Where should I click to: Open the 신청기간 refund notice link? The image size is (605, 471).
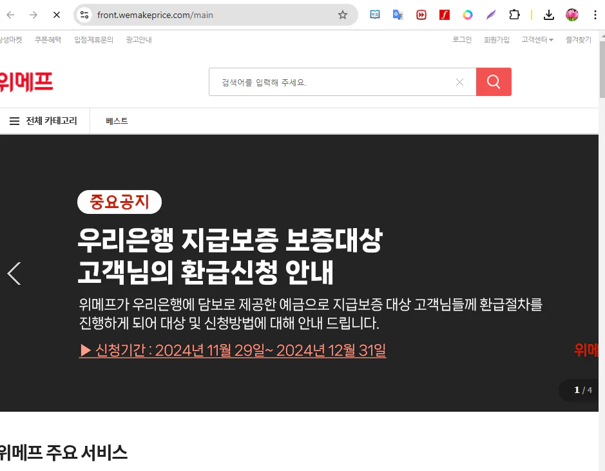pos(233,351)
